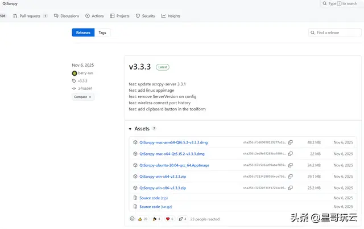364x229 pixels.
Task: Copy sha256 of win-x64 zip asset
Action: click(x=291, y=177)
